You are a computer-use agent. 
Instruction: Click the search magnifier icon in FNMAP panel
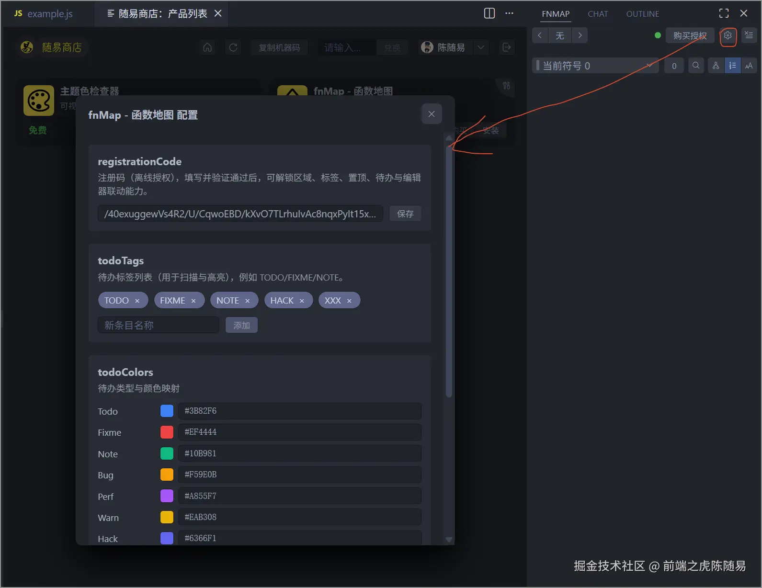(x=696, y=66)
